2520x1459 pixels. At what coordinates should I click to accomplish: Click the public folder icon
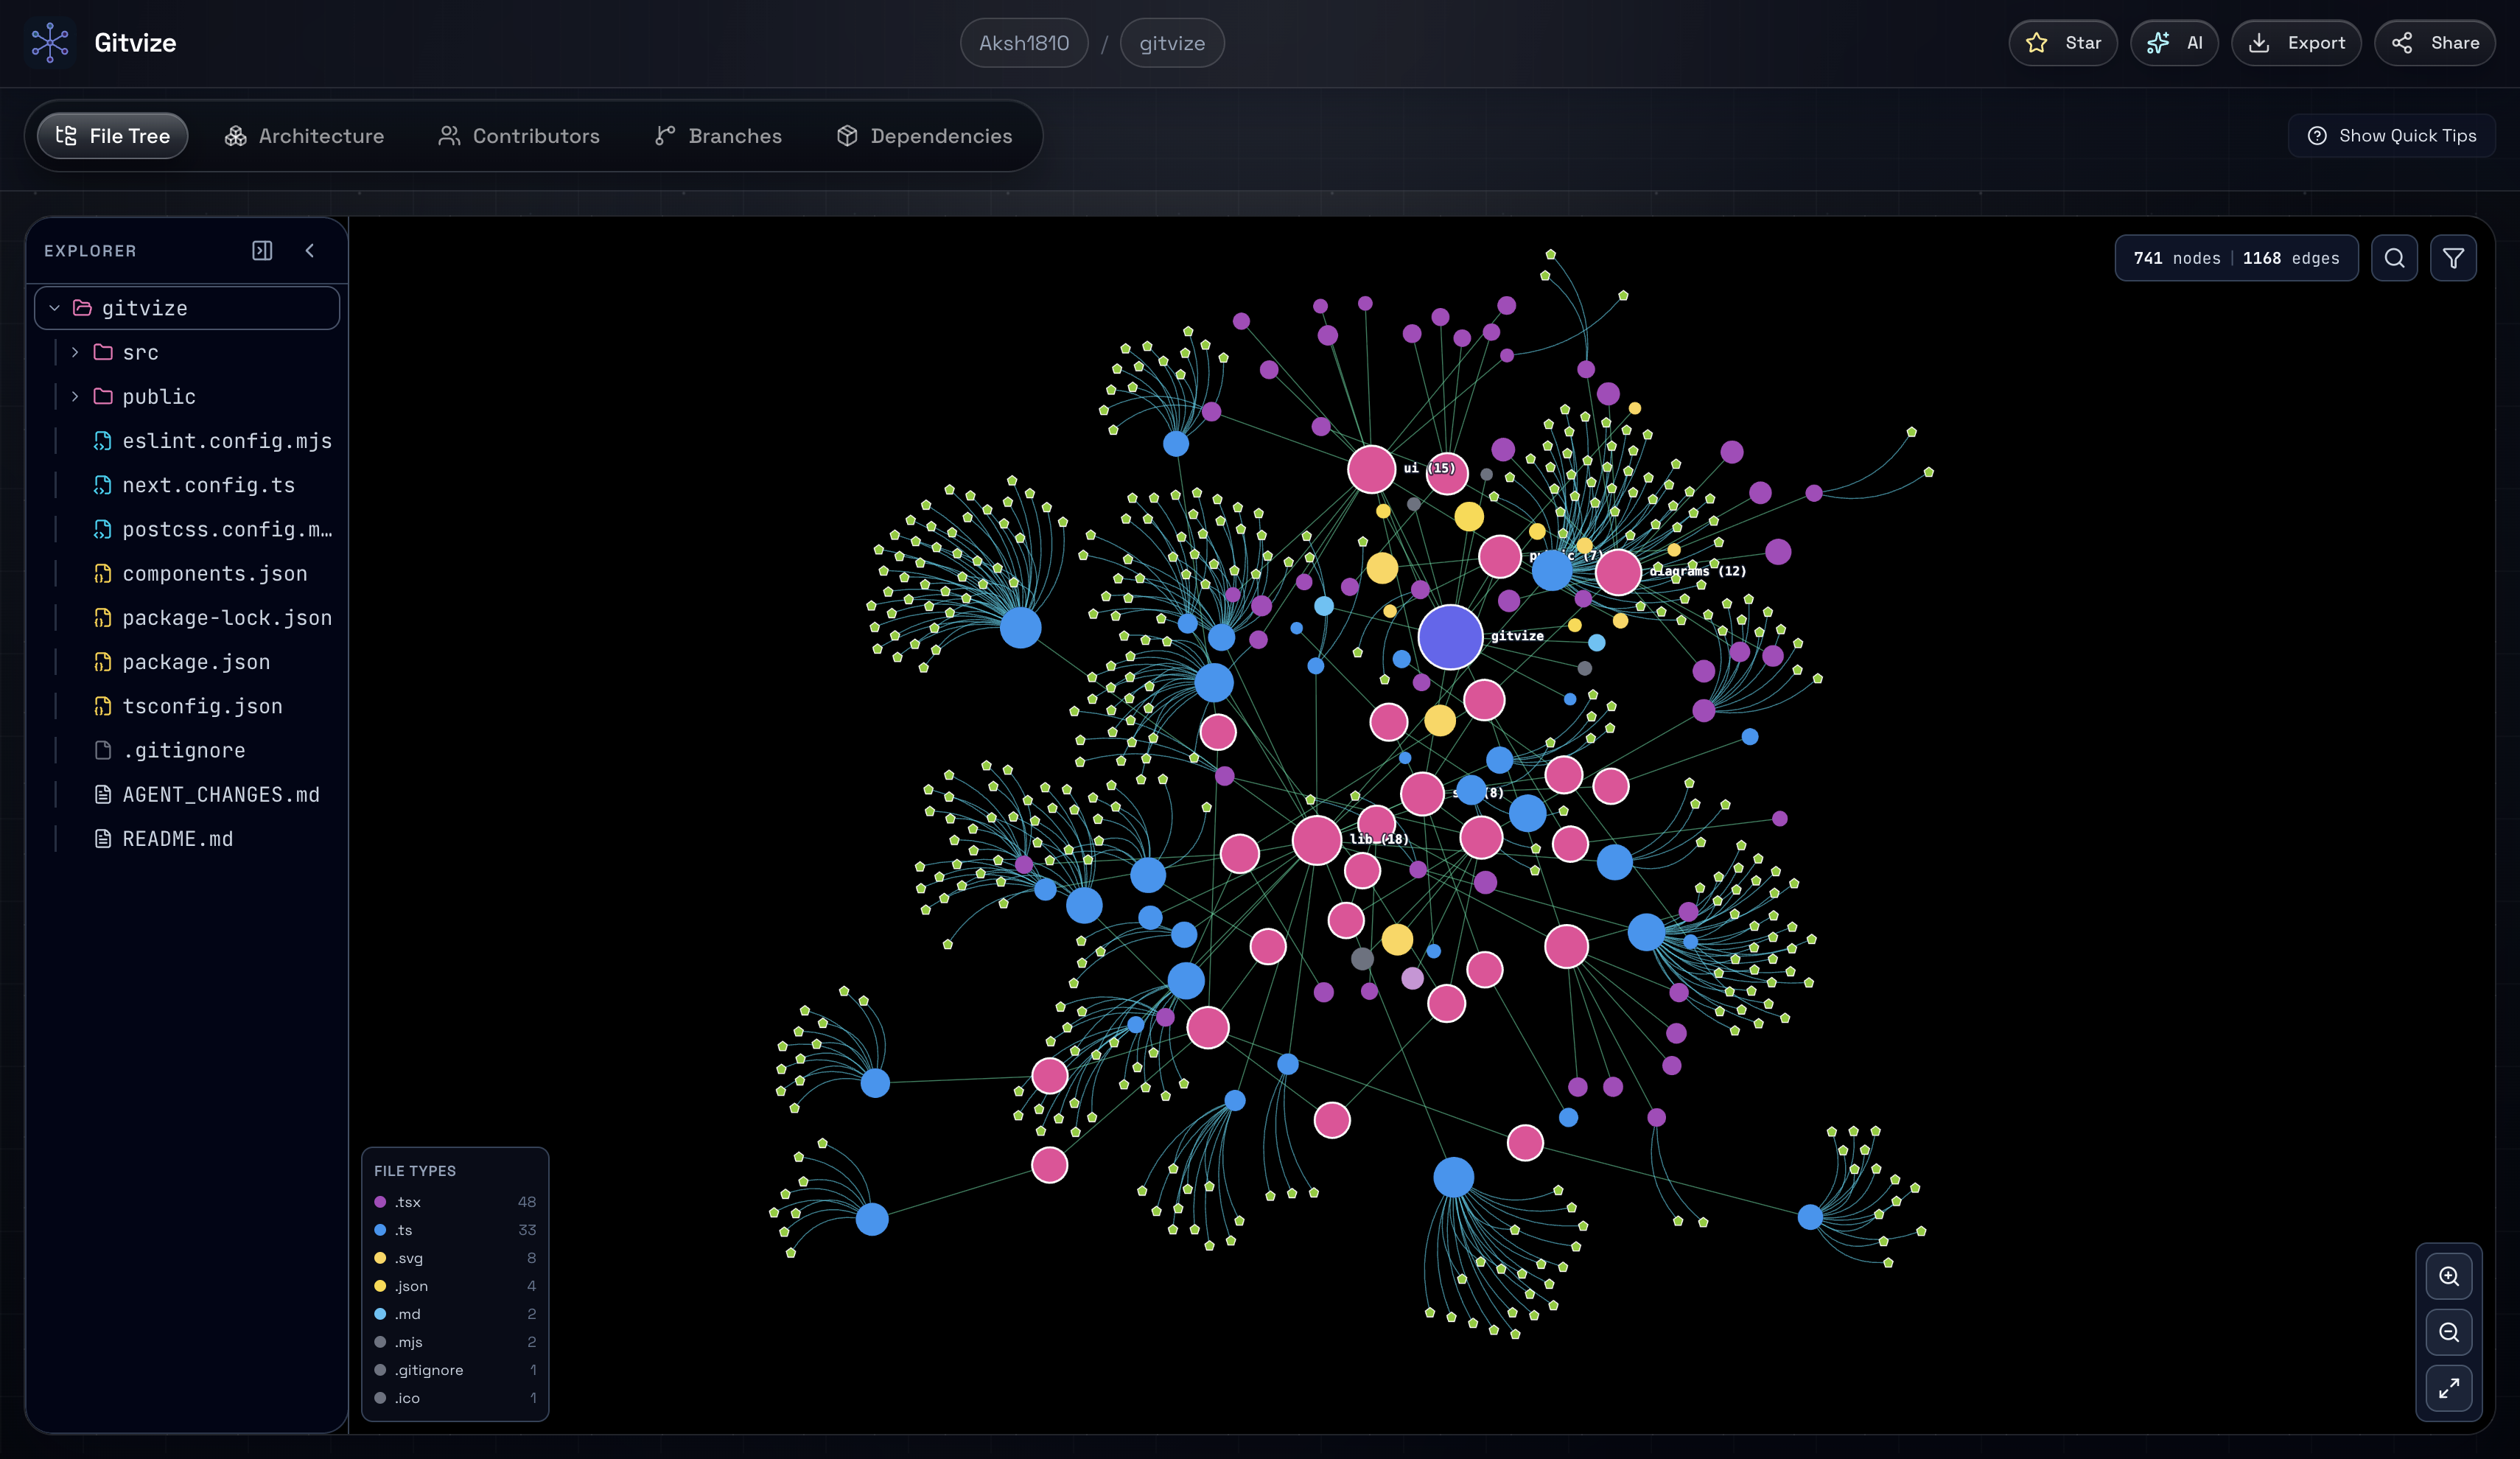pos(103,397)
